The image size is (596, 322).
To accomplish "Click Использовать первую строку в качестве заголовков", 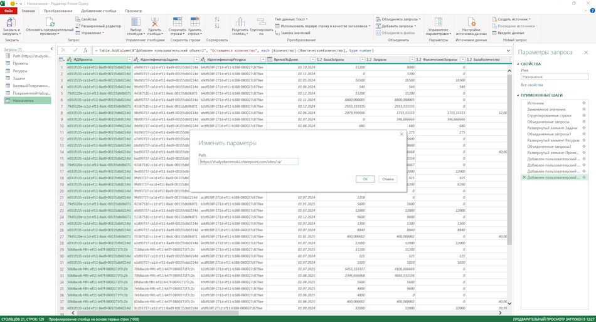I will tap(322, 26).
